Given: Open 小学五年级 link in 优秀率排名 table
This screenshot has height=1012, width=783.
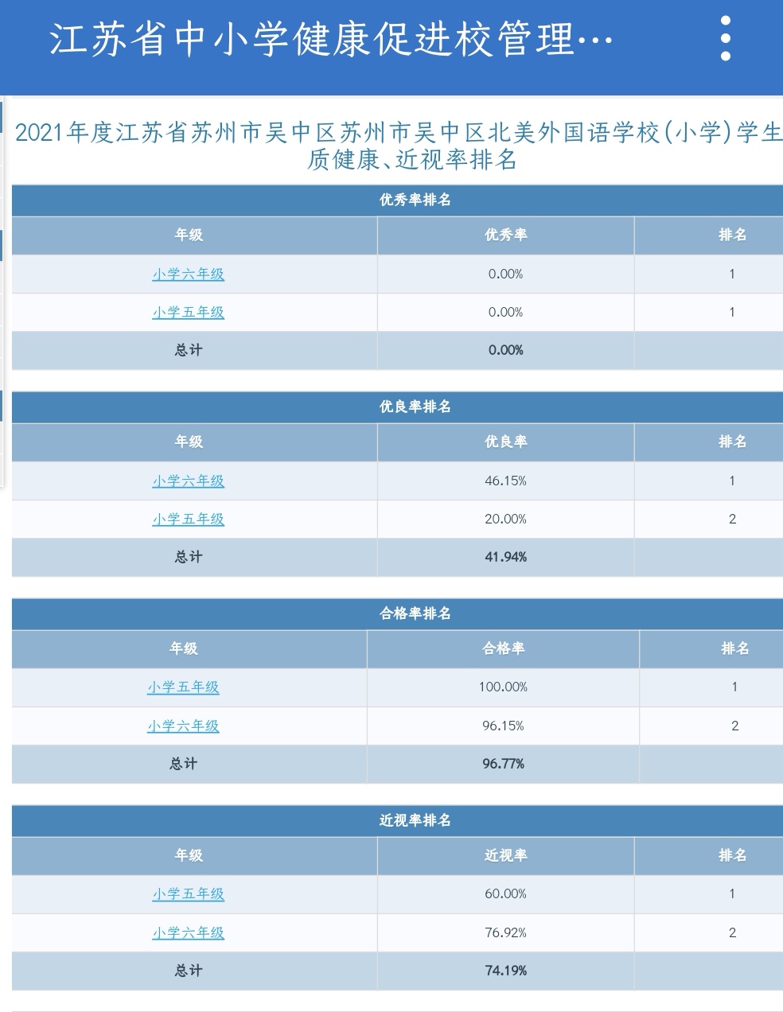Looking at the screenshot, I should [x=189, y=312].
